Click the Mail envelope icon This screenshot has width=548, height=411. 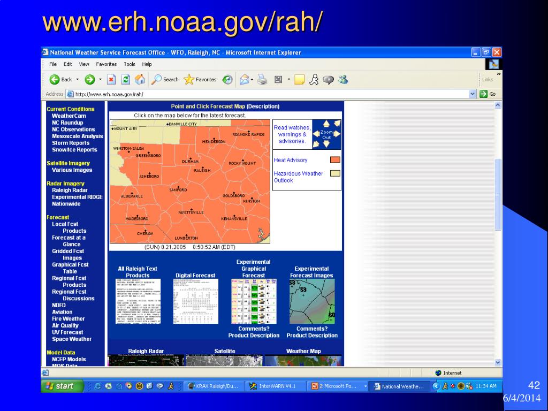coord(244,80)
